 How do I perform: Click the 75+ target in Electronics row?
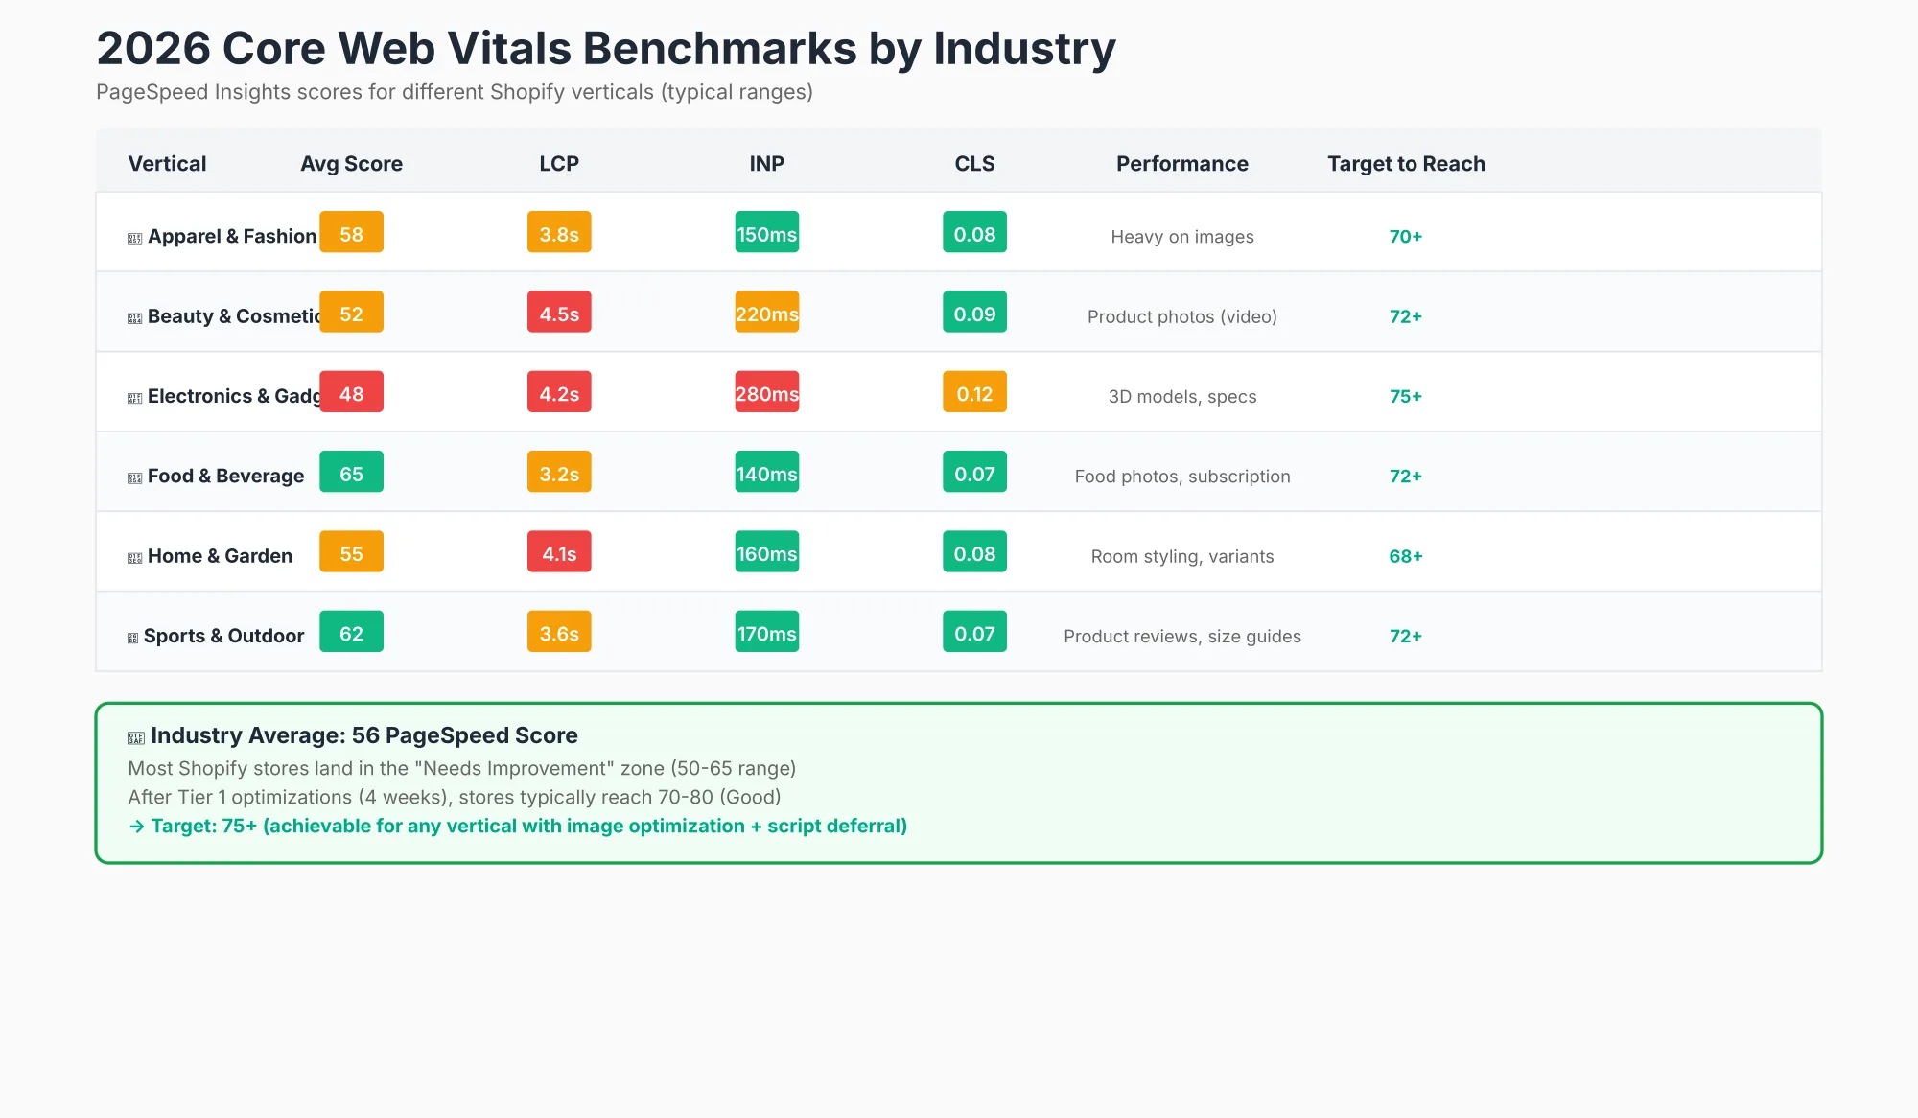tap(1406, 396)
